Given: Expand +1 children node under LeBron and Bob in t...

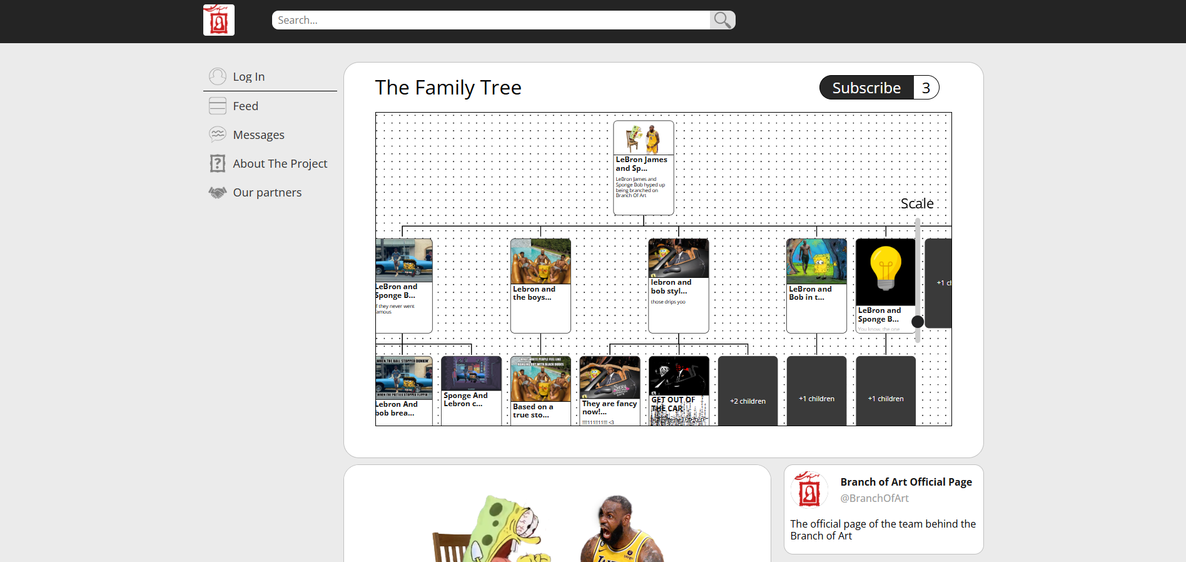Looking at the screenshot, I should (816, 391).
